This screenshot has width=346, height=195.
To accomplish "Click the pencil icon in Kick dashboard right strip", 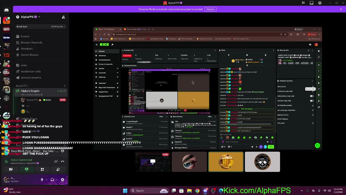I will (319, 57).
